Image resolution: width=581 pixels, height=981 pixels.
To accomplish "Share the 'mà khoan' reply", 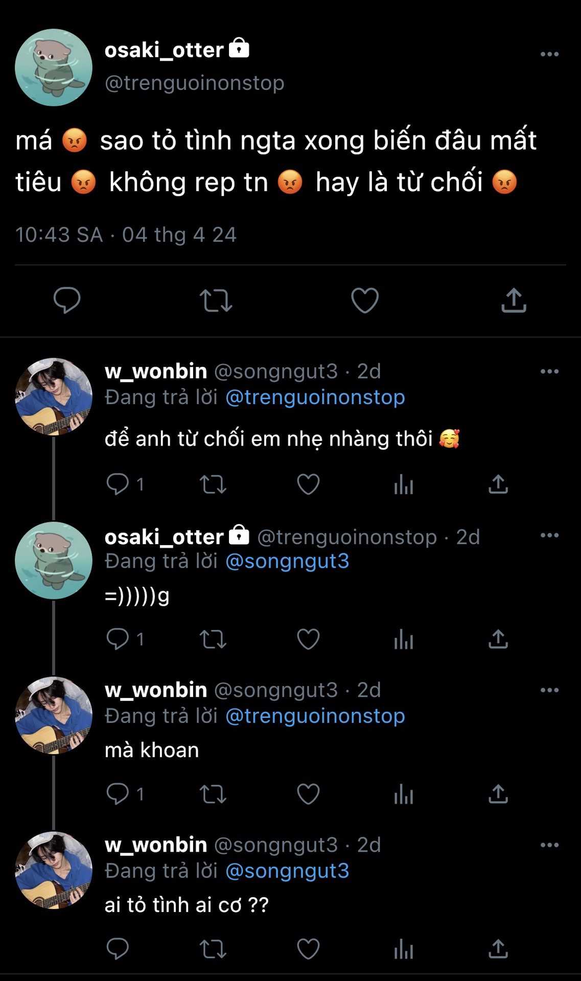I will pos(498,794).
